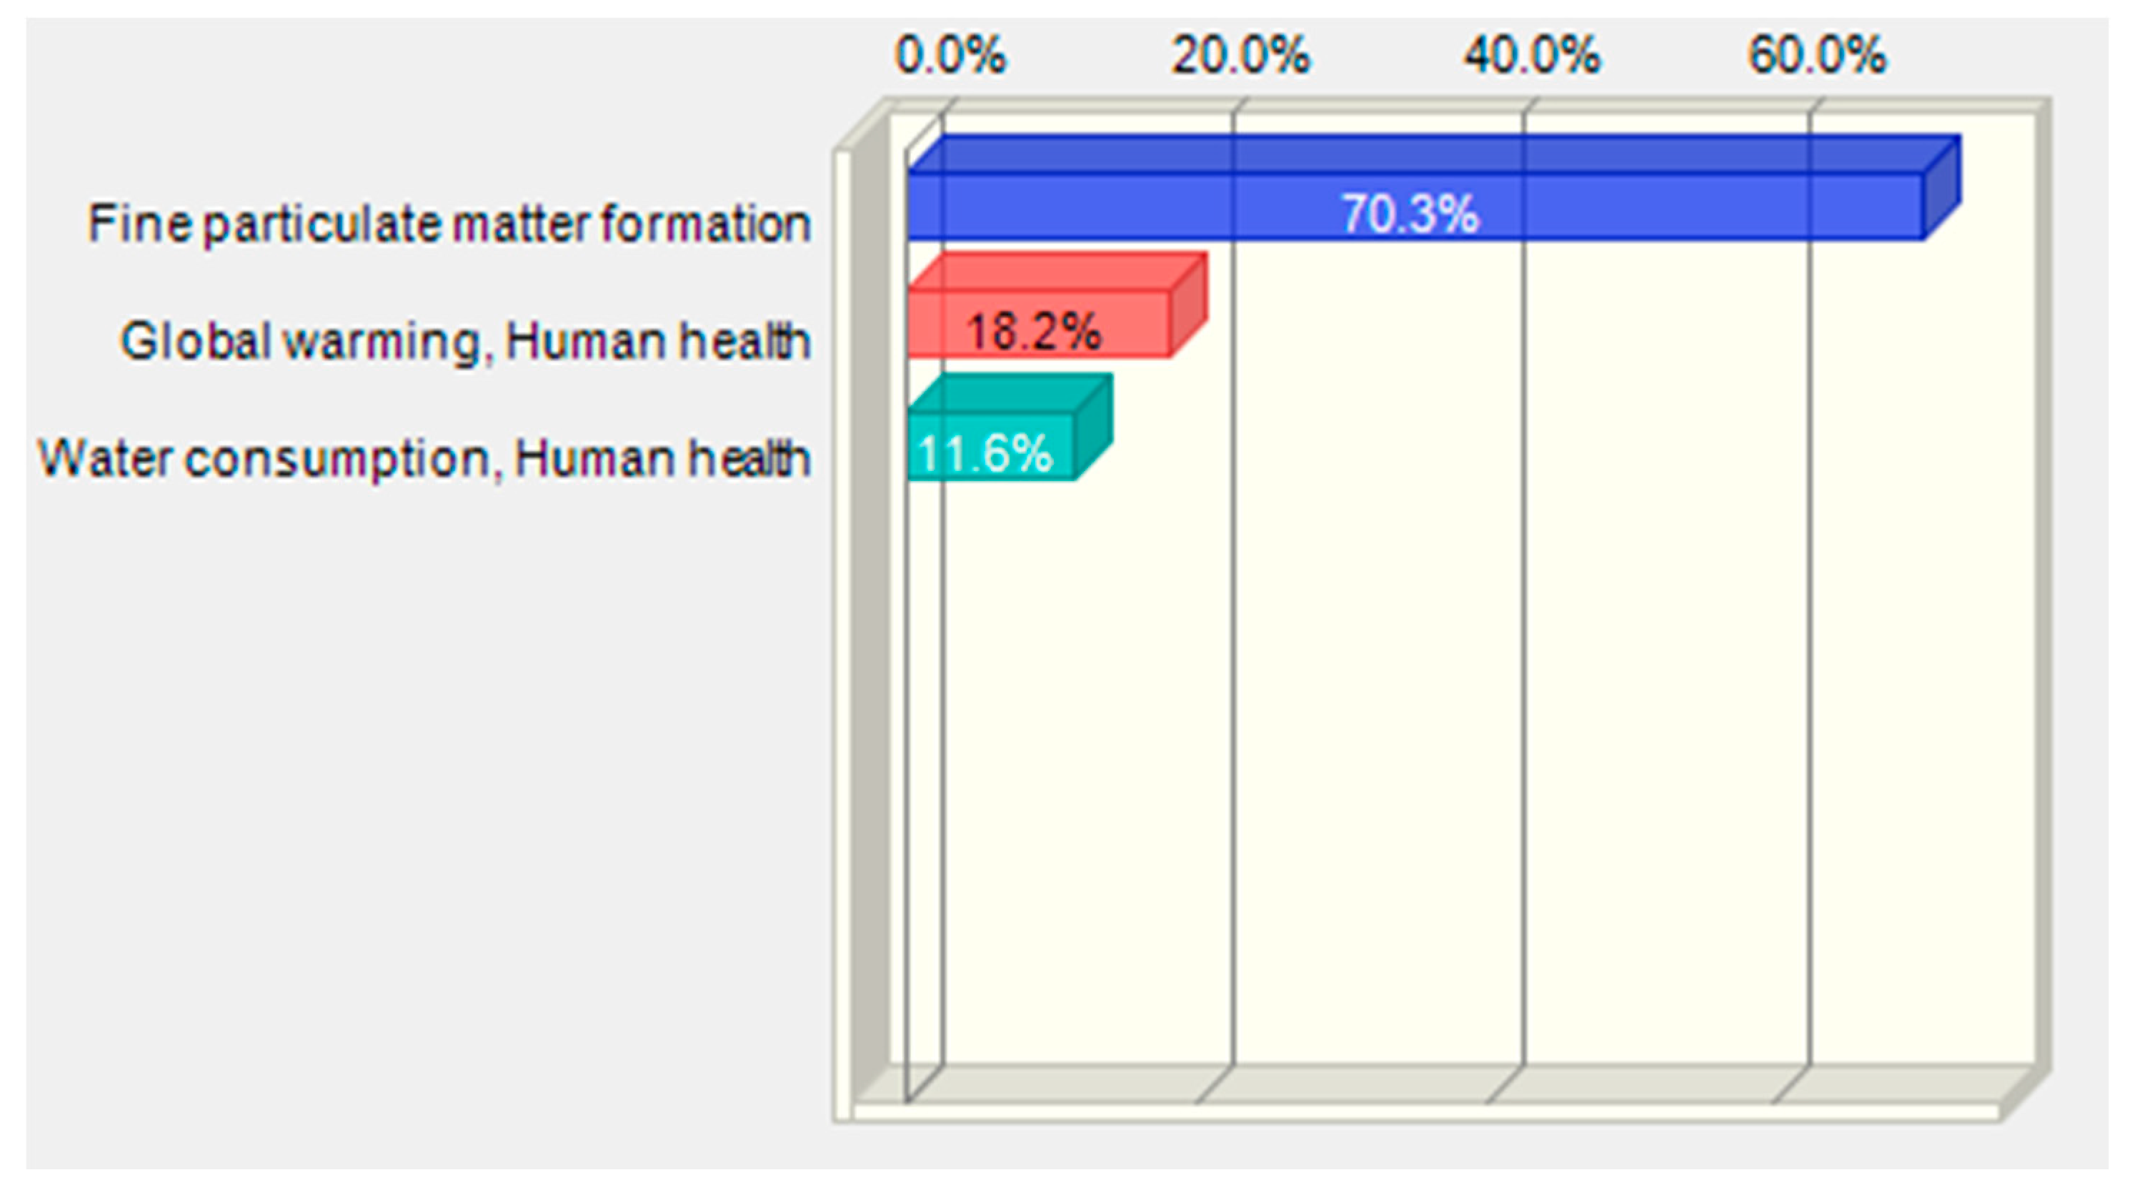Click the Global warming, Human health label
2137x1190 pixels.
tap(464, 341)
